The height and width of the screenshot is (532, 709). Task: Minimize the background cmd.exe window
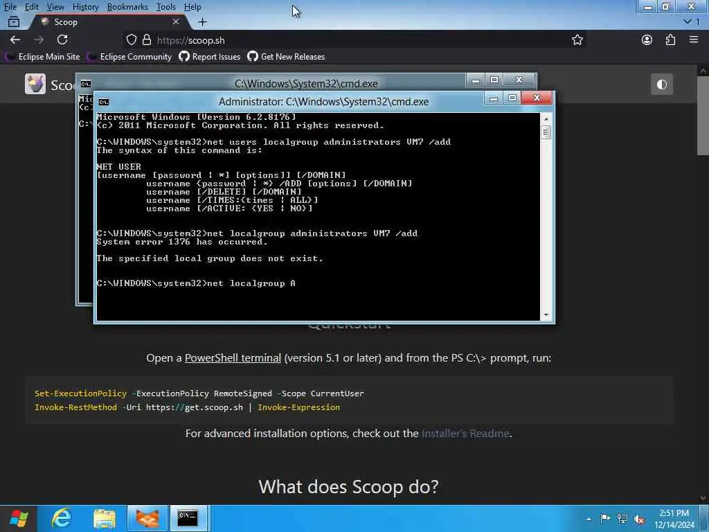coord(475,80)
